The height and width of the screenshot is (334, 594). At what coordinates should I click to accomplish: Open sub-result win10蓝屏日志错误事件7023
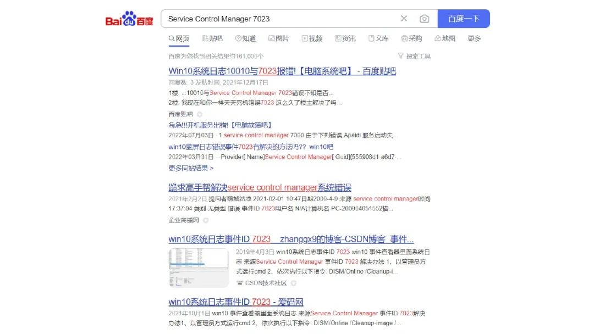click(x=251, y=147)
